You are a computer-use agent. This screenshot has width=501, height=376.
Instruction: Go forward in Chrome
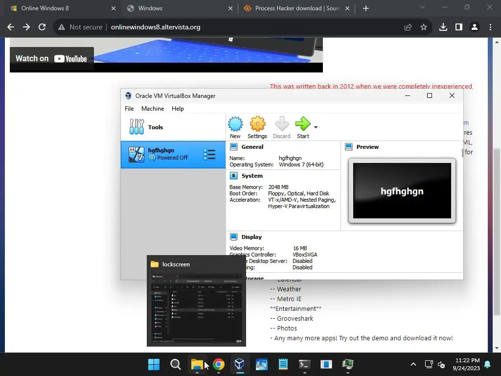(26, 27)
